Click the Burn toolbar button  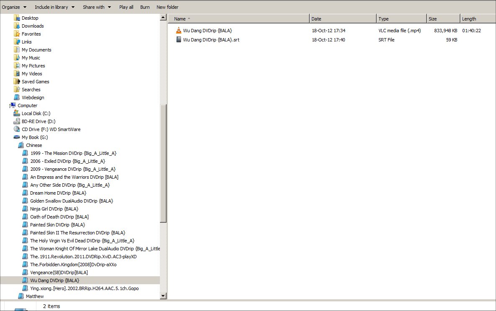[x=145, y=7]
